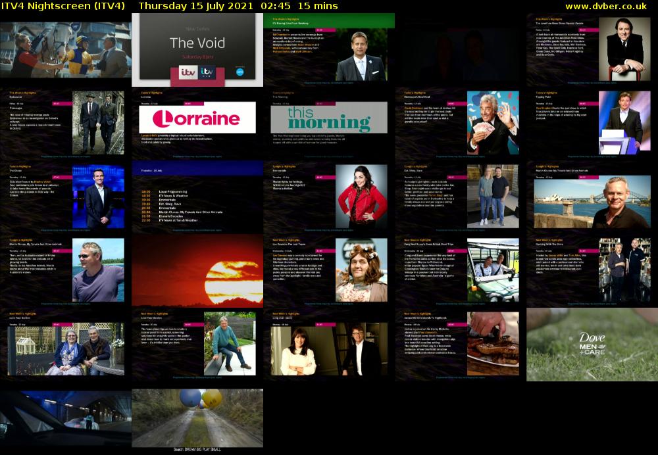Screen dimensions: 658x455
Task: Open the www.dvber.co.uk link
Action: click(606, 6)
